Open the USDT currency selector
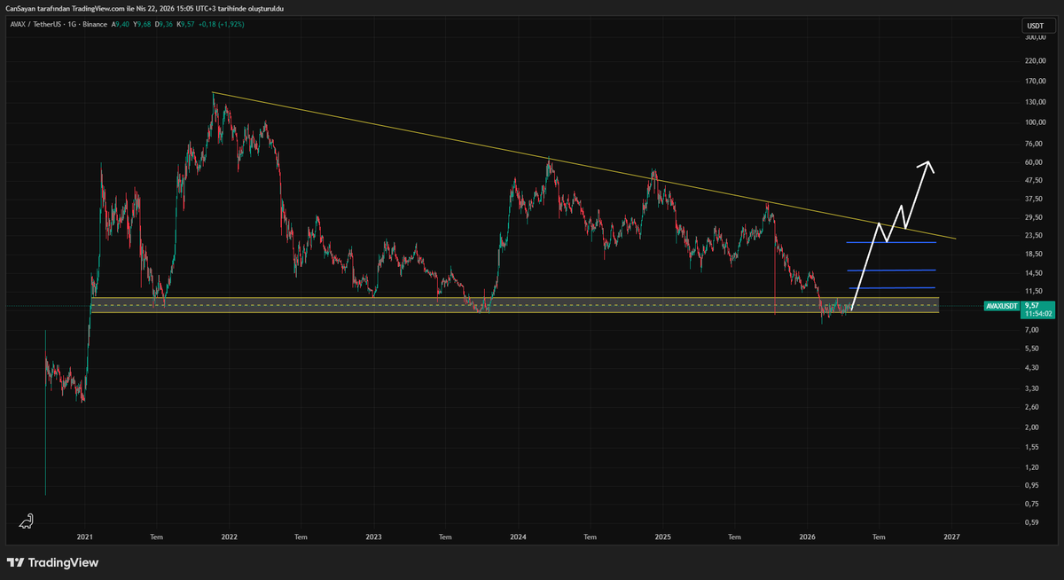1064x580 pixels. pyautogui.click(x=1034, y=27)
